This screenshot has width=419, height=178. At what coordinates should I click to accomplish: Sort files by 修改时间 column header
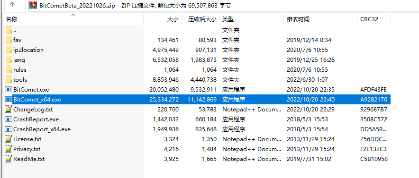click(320, 19)
